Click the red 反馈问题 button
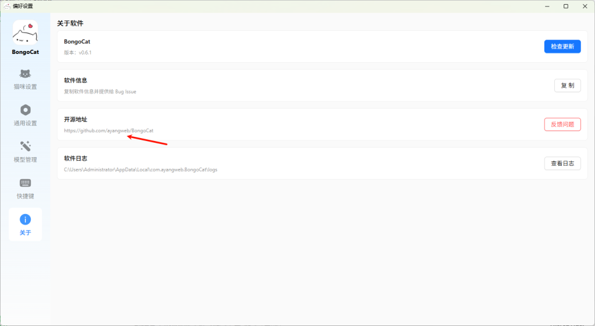The width and height of the screenshot is (595, 326). pyautogui.click(x=562, y=124)
